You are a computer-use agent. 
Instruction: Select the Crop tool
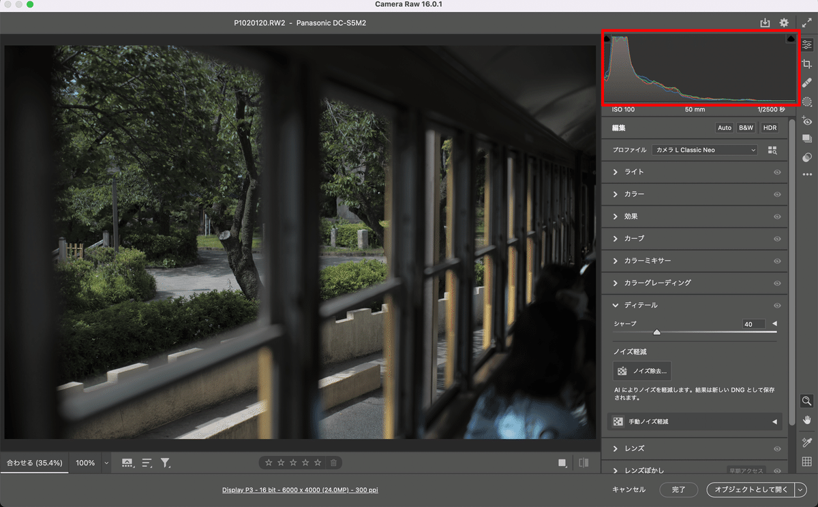click(x=807, y=63)
